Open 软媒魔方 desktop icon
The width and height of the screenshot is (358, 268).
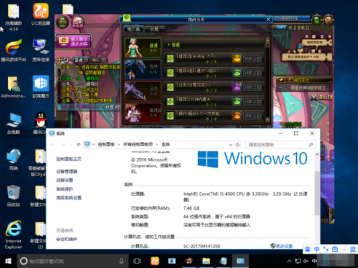41,86
